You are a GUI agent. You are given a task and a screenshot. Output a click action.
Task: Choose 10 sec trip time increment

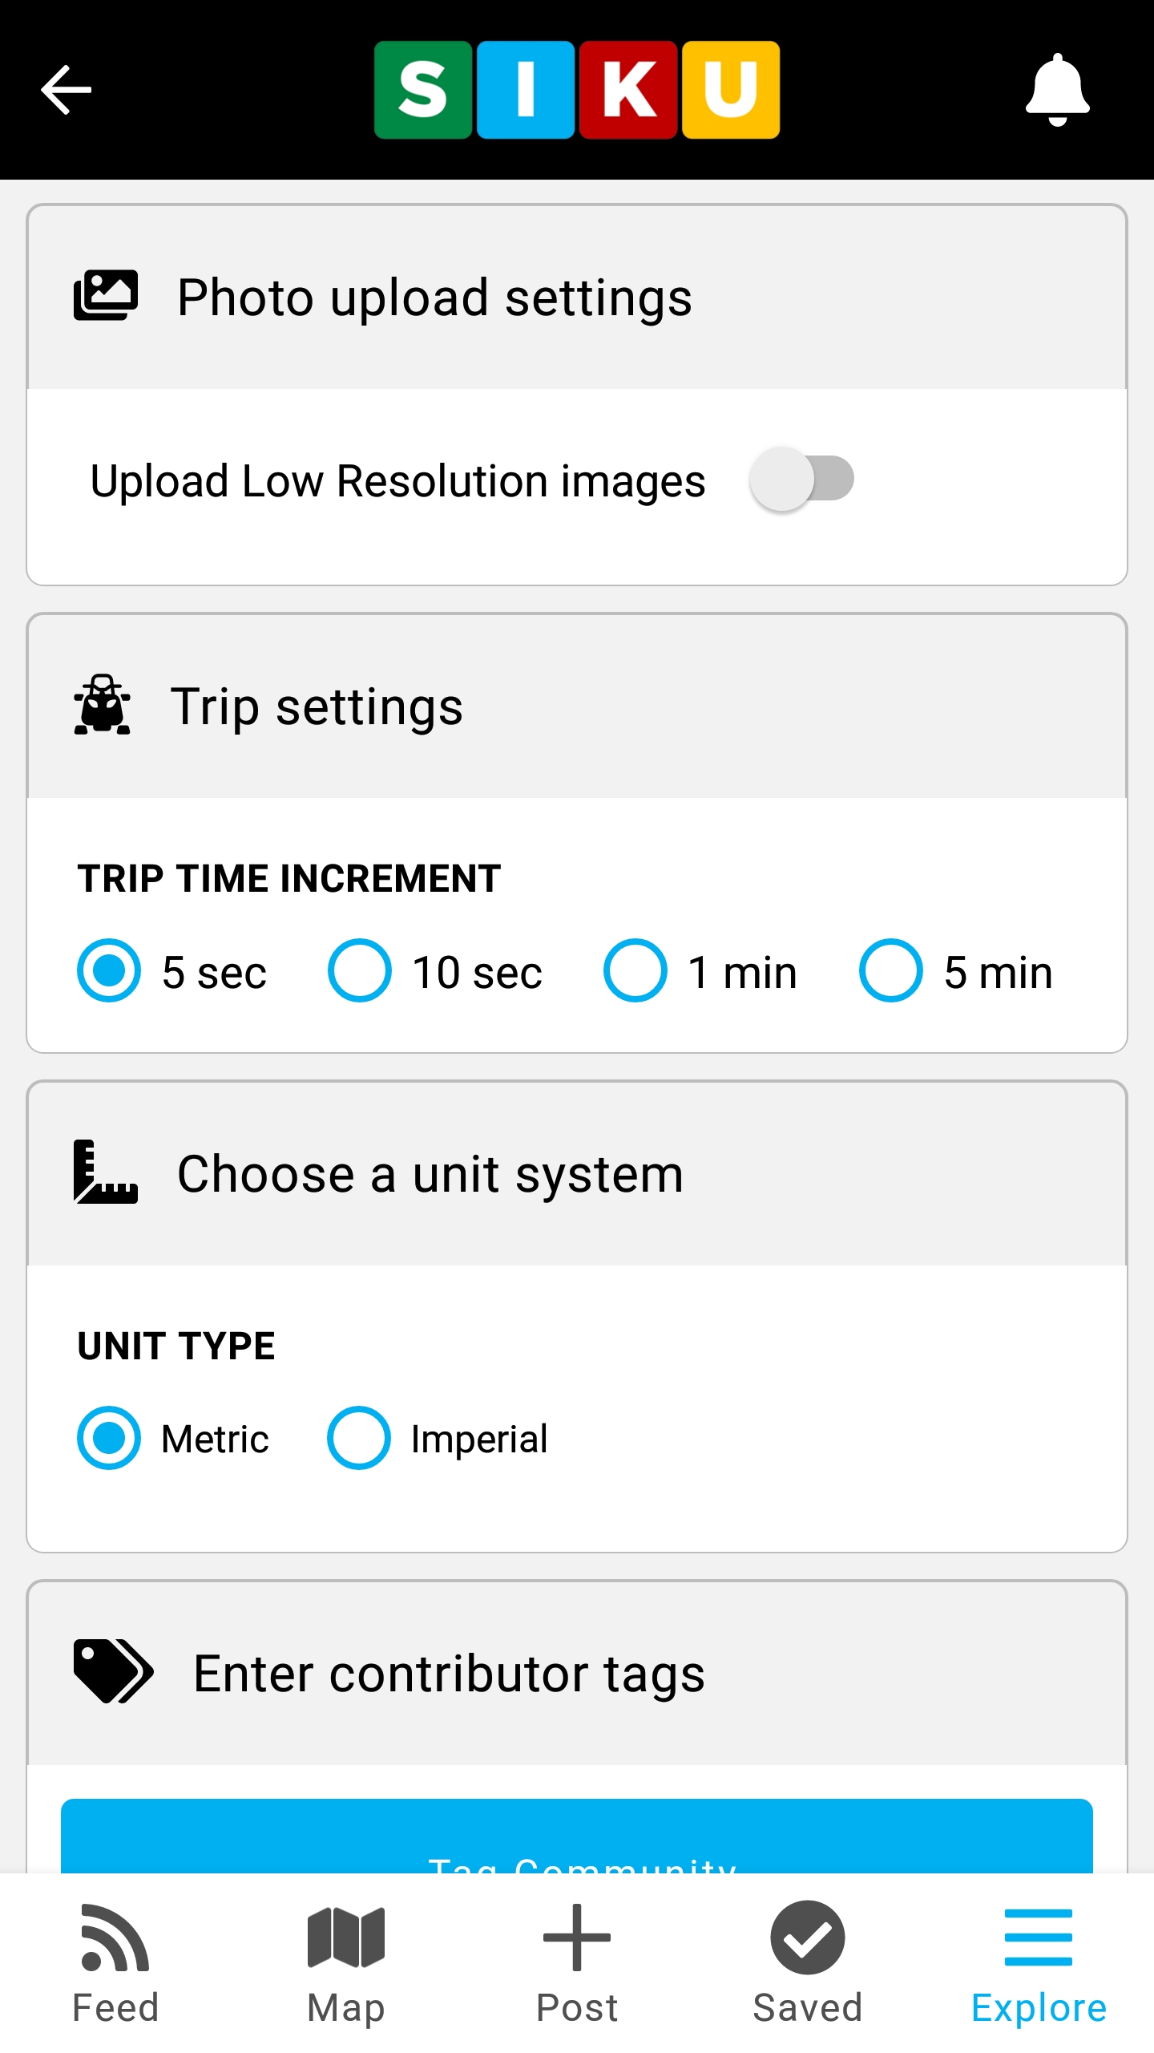(x=360, y=970)
